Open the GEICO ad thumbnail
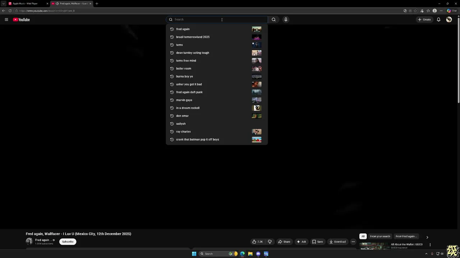Viewport: 460px width, 258px height. point(374,246)
